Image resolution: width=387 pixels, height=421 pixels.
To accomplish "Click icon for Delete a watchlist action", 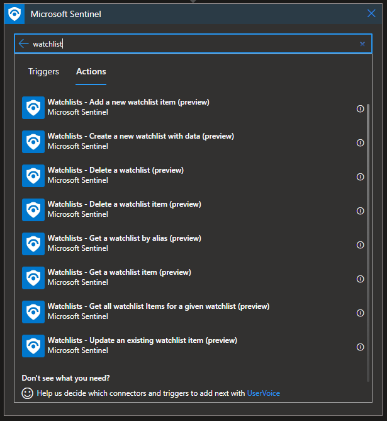I will tap(33, 176).
